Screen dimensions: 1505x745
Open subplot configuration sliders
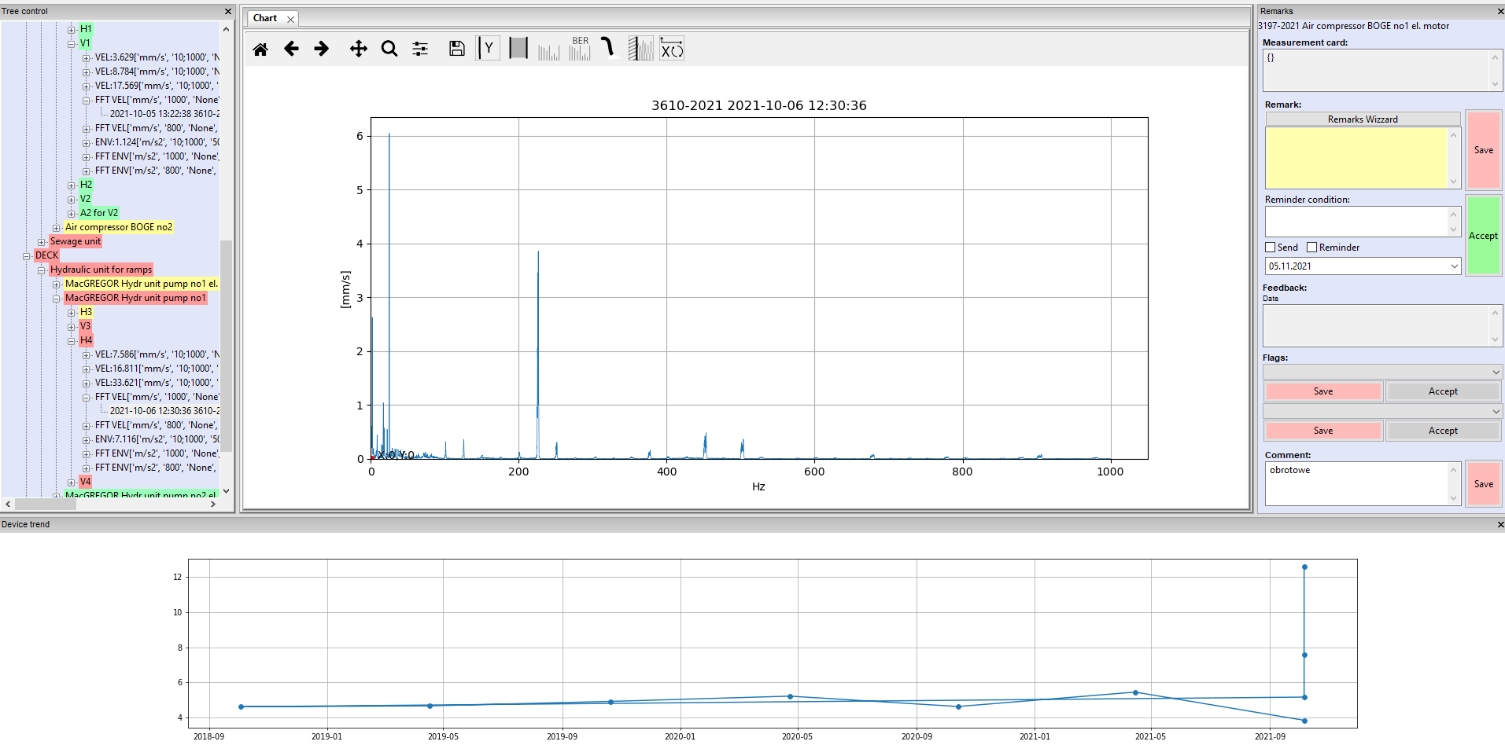point(420,50)
